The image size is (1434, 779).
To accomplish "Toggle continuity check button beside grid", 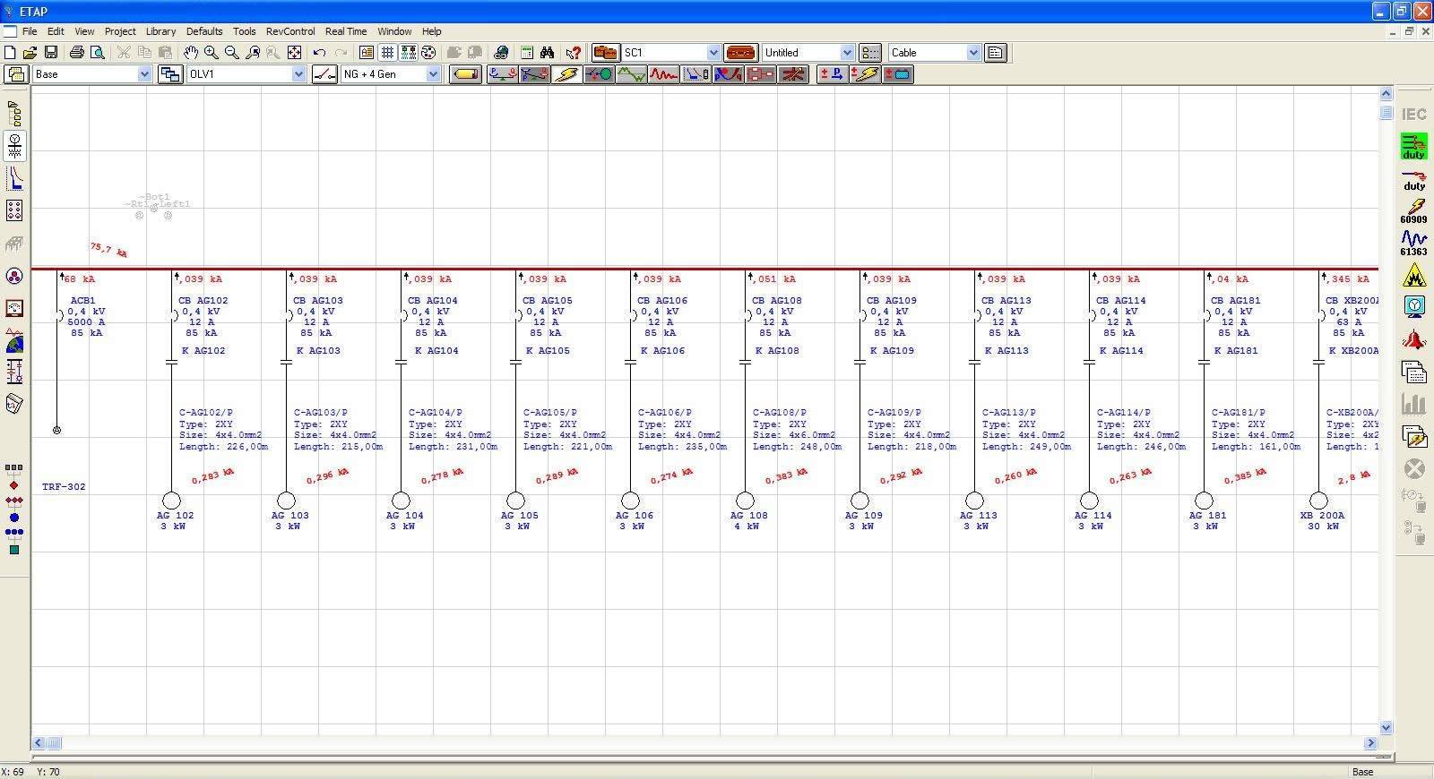I will coord(409,53).
